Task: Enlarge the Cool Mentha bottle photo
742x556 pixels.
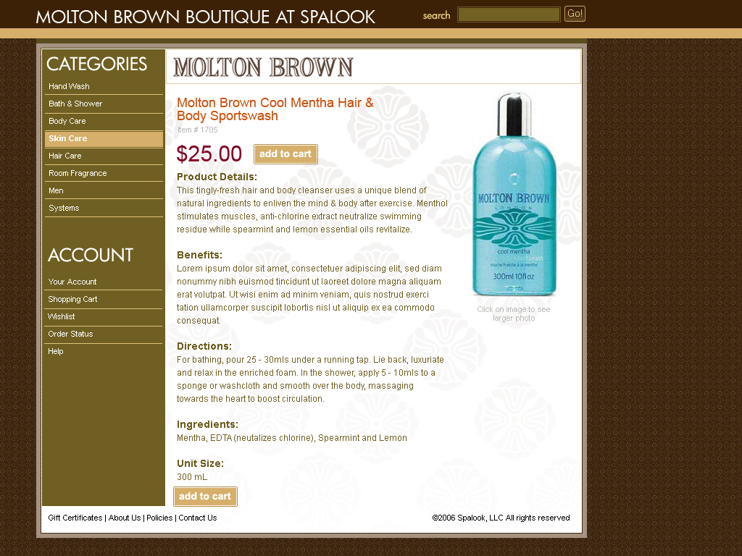Action: point(514,194)
